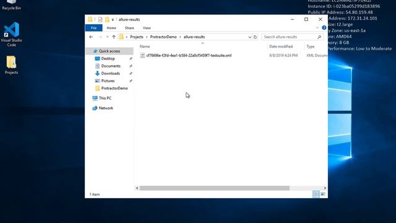Switch to the Home ribbon tab
396x223 pixels.
click(x=111, y=28)
